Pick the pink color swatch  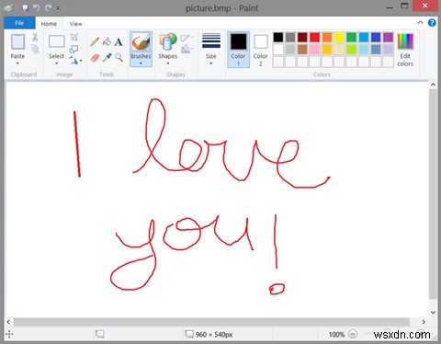point(315,50)
